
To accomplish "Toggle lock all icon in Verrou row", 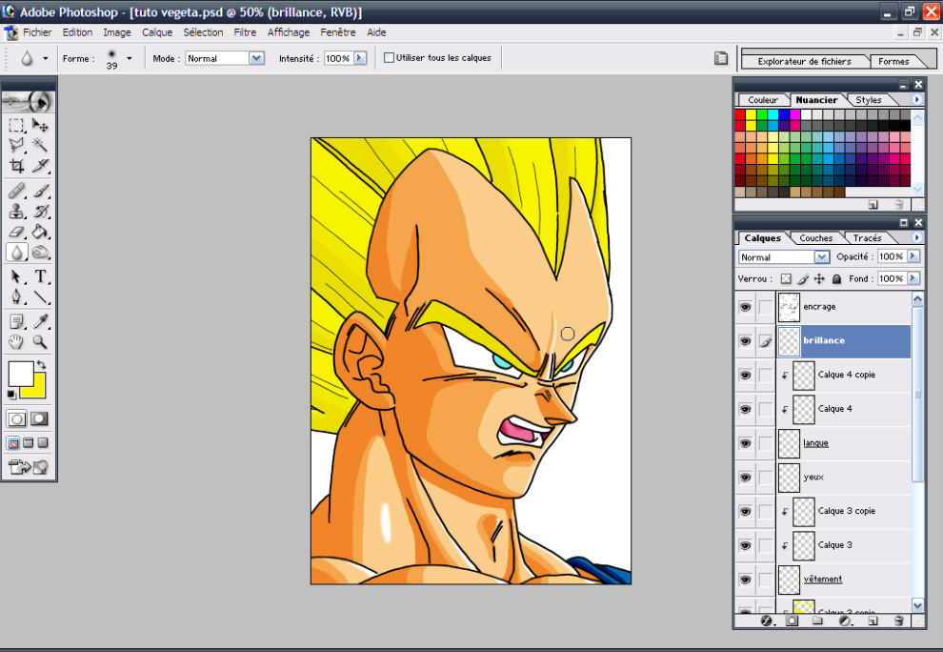I will [x=836, y=278].
